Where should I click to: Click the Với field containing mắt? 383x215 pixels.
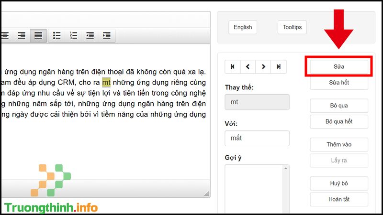tap(257, 138)
